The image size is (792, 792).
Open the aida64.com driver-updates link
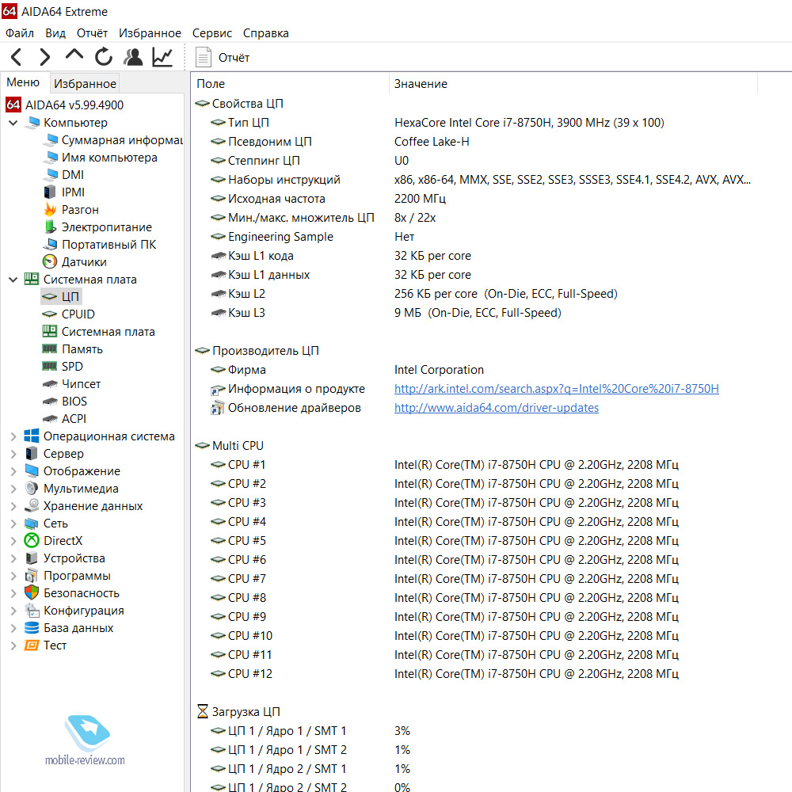(496, 408)
